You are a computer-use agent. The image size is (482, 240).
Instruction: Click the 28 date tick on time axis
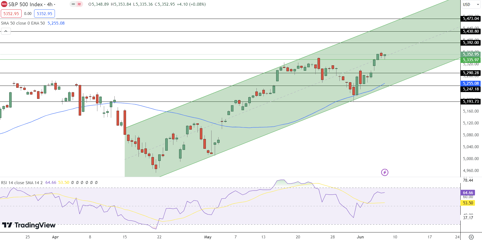[333, 237]
